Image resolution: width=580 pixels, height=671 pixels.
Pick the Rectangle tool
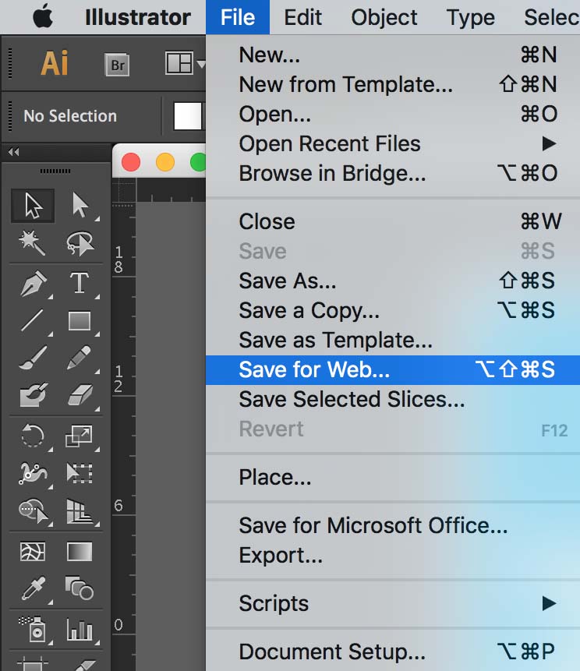tap(79, 320)
